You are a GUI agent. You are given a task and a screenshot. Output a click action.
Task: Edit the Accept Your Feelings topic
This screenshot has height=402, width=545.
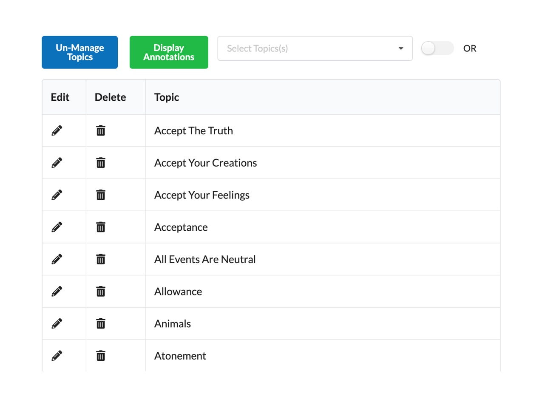(x=57, y=195)
